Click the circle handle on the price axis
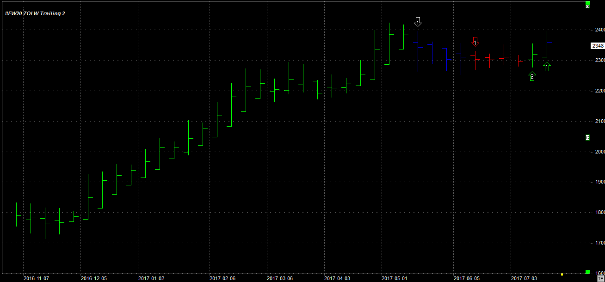 click(x=587, y=138)
